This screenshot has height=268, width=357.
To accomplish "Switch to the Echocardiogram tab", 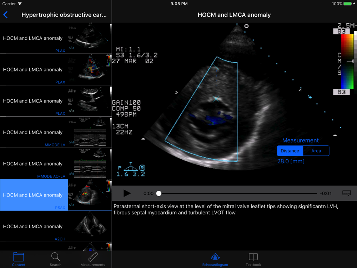I will pos(215,259).
